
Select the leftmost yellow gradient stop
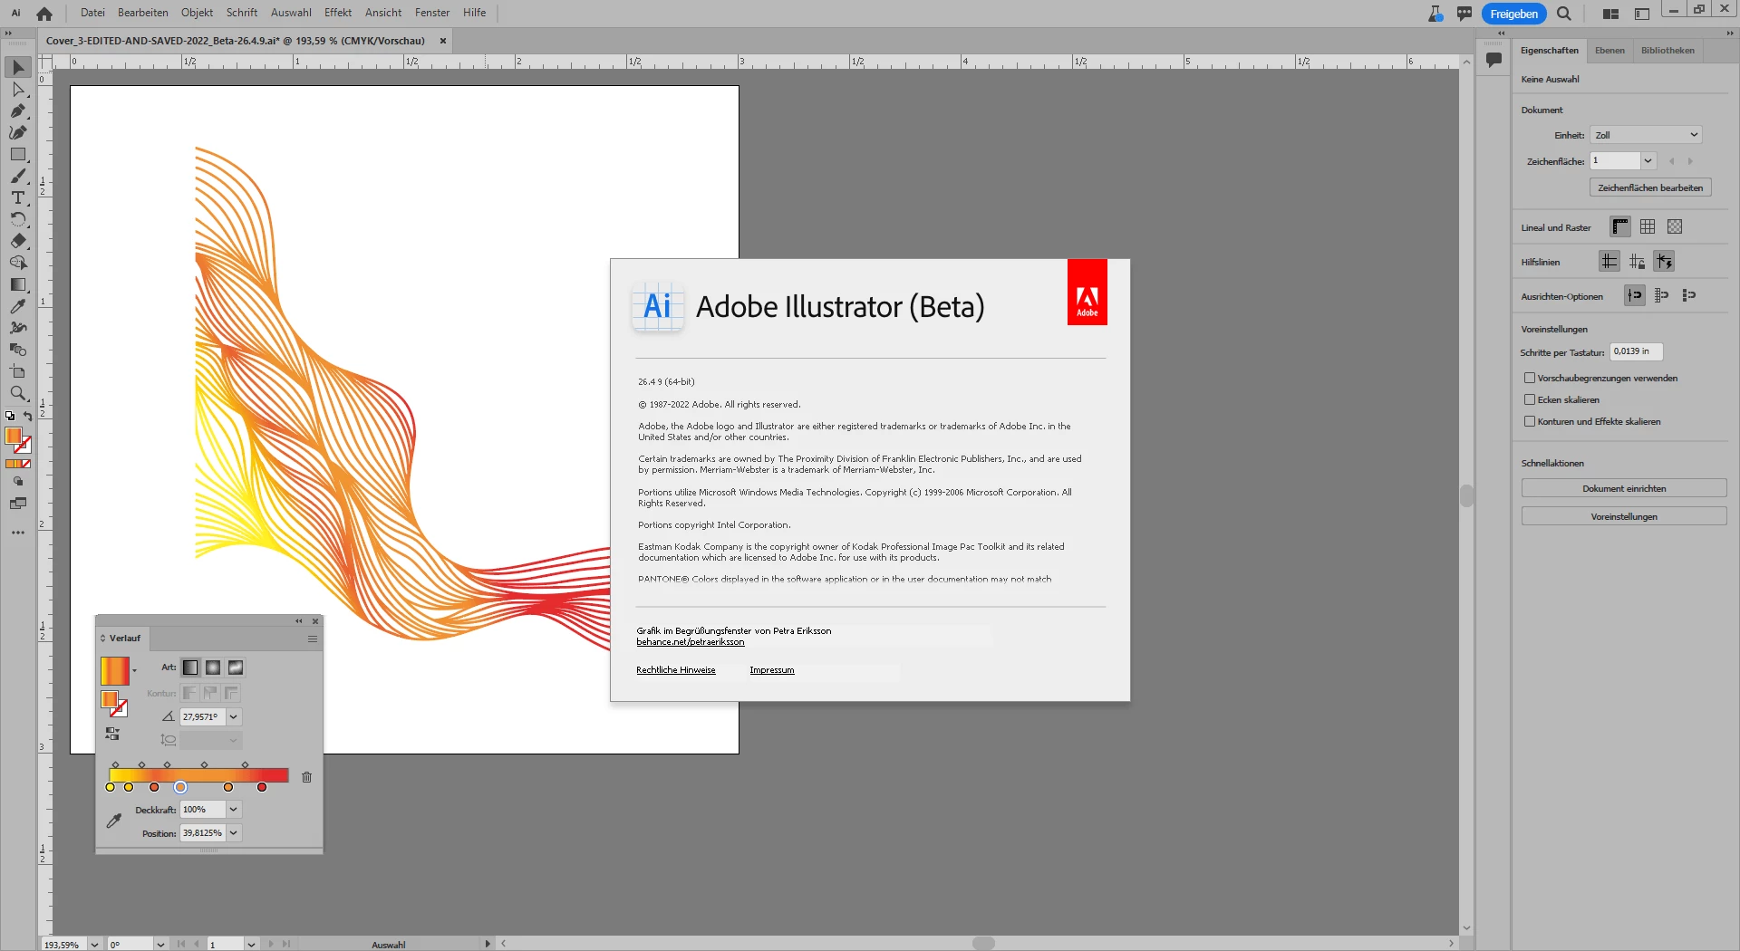[x=111, y=787]
